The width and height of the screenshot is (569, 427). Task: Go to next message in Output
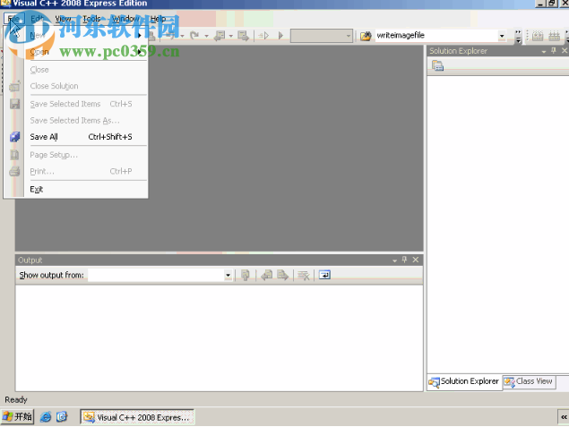pyautogui.click(x=282, y=275)
